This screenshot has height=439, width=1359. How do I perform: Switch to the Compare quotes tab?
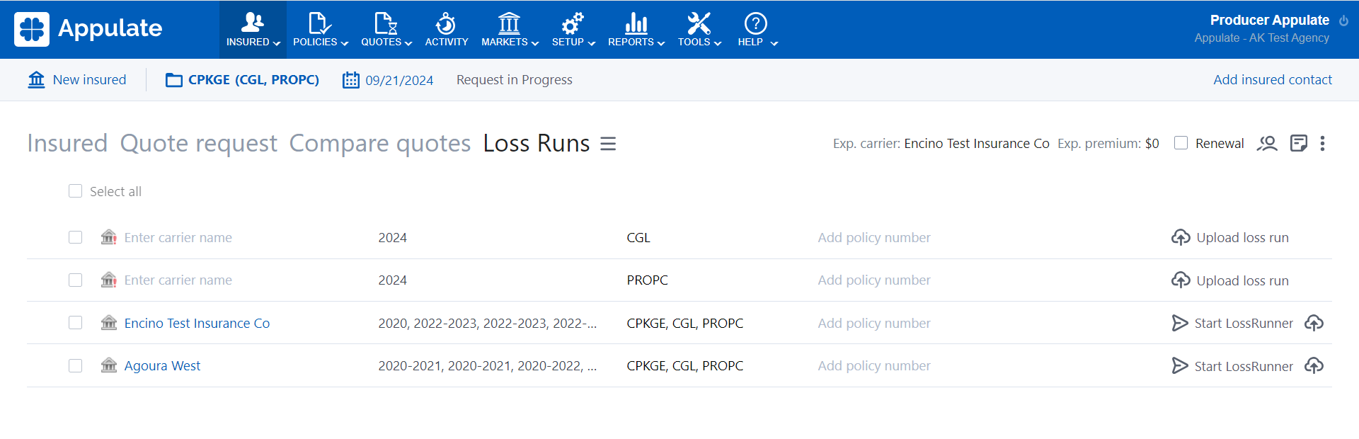pos(379,144)
